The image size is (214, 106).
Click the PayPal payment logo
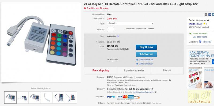pos(111,97)
